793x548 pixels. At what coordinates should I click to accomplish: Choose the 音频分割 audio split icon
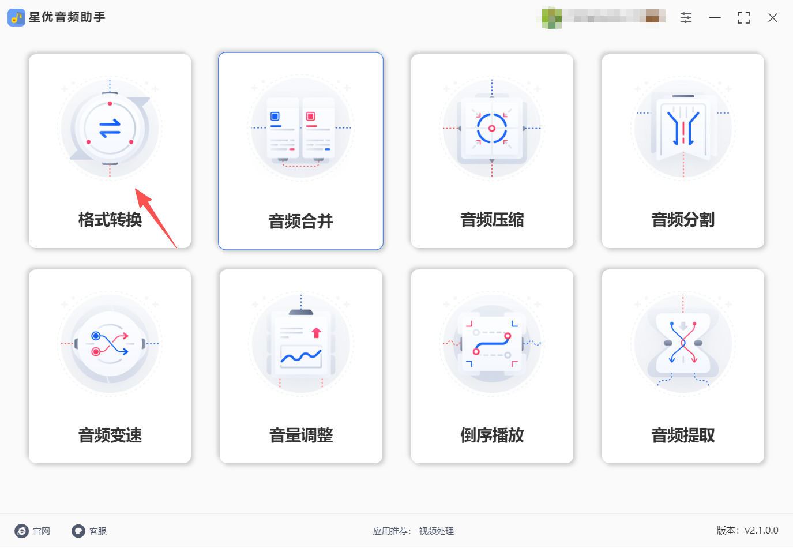click(683, 129)
